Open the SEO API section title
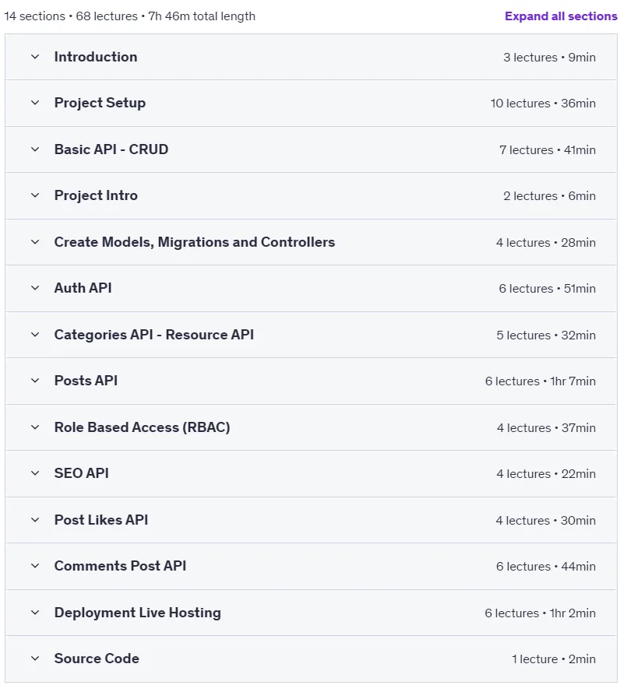 click(81, 473)
